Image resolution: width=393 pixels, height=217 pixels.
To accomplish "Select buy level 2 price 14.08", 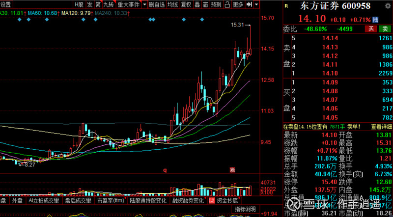I will [330, 91].
